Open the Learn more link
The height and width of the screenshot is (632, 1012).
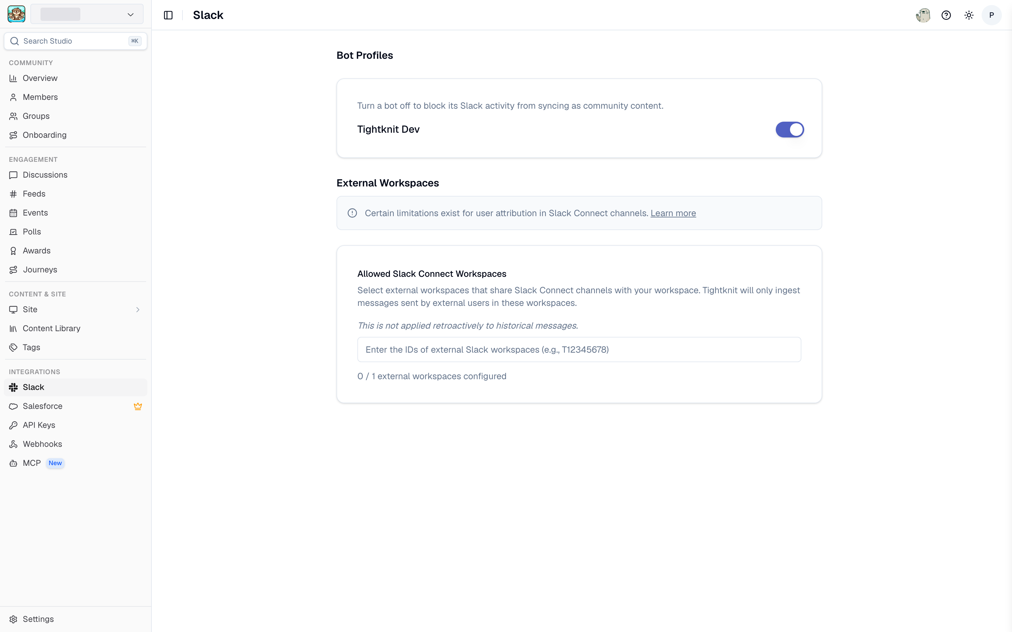click(x=673, y=213)
